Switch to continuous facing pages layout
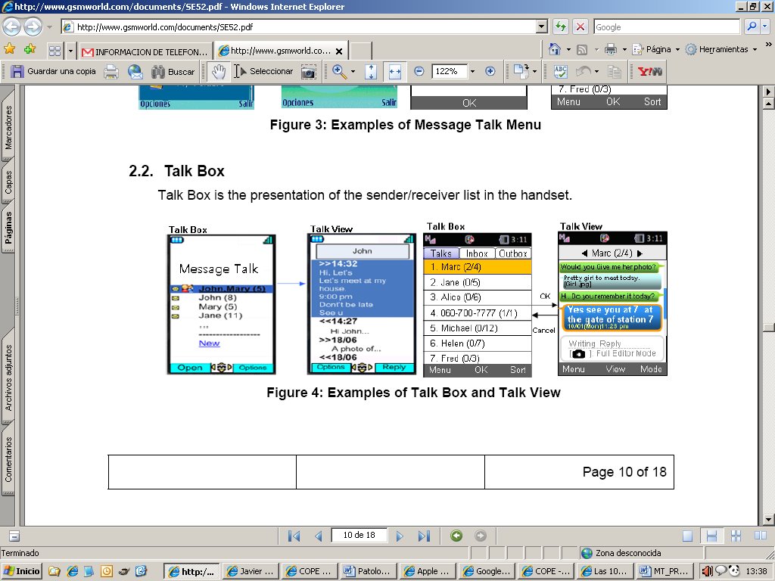 point(736,536)
